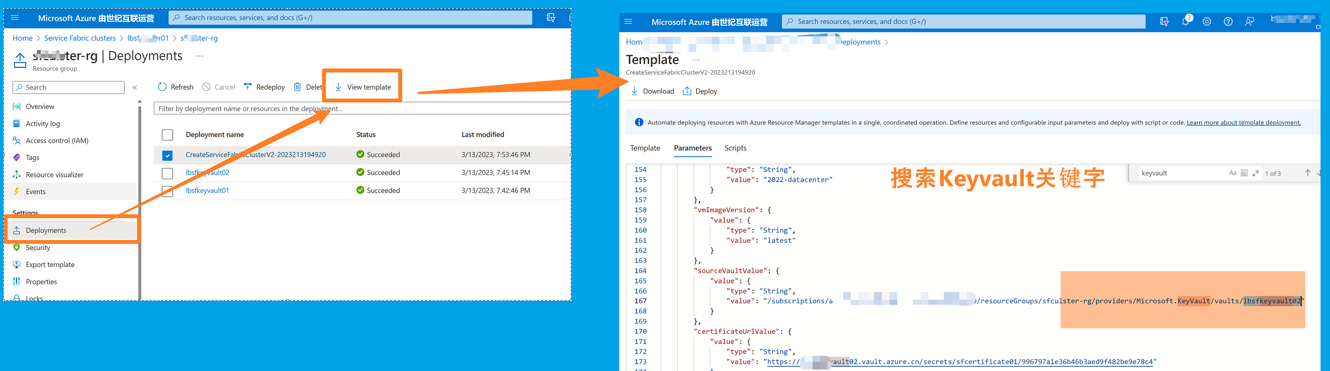
Task: Expand the ellipsis menu beside Template title
Action: point(695,61)
